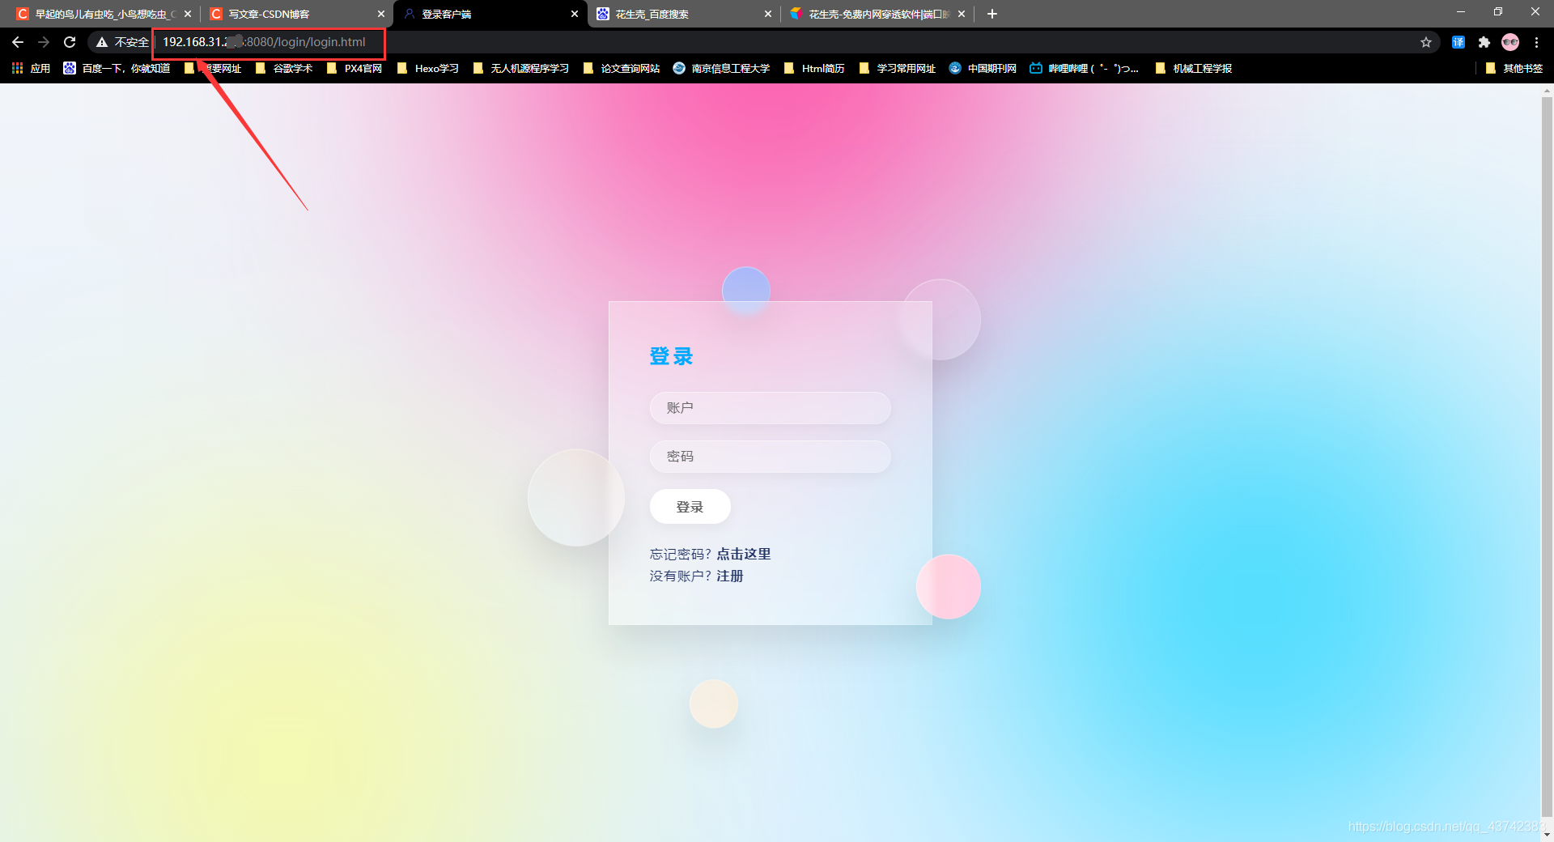The height and width of the screenshot is (842, 1554).
Task: Click the 登录 submit button
Action: [690, 506]
